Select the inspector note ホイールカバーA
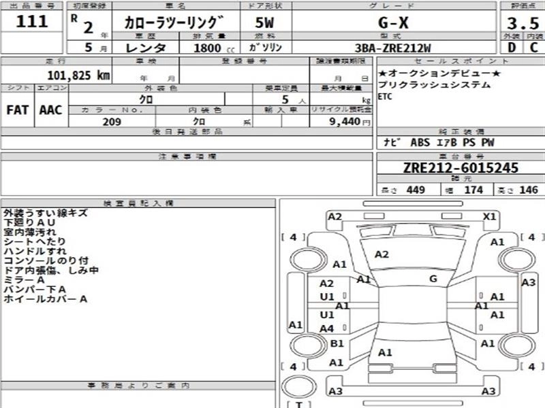Image resolution: width=545 pixels, height=408 pixels. click(x=45, y=299)
